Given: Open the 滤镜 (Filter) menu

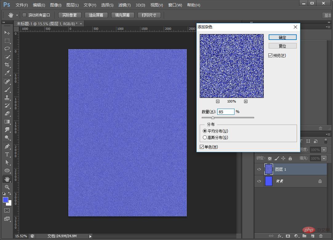Looking at the screenshot, I should click(124, 5).
